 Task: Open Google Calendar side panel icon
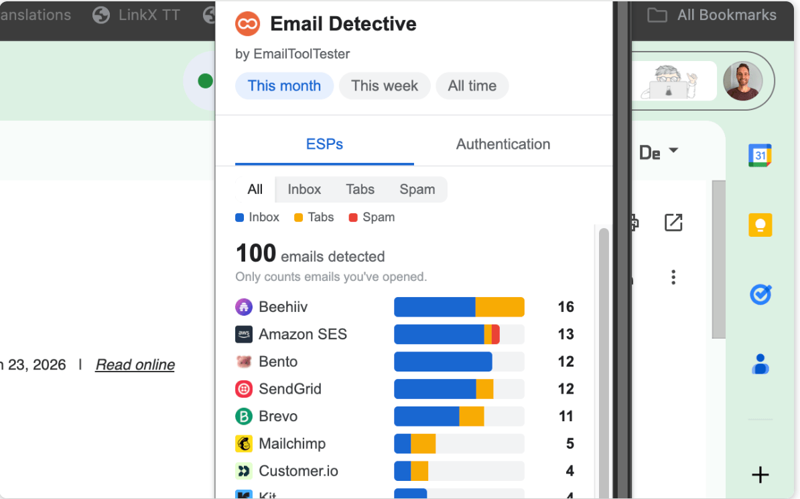(760, 156)
